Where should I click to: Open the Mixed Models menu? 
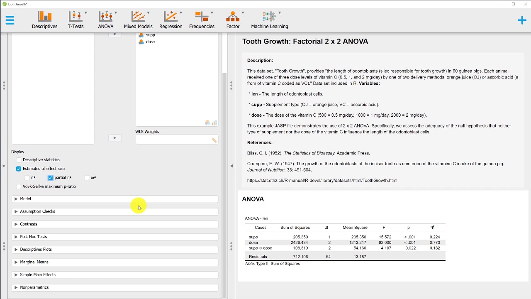(x=139, y=20)
